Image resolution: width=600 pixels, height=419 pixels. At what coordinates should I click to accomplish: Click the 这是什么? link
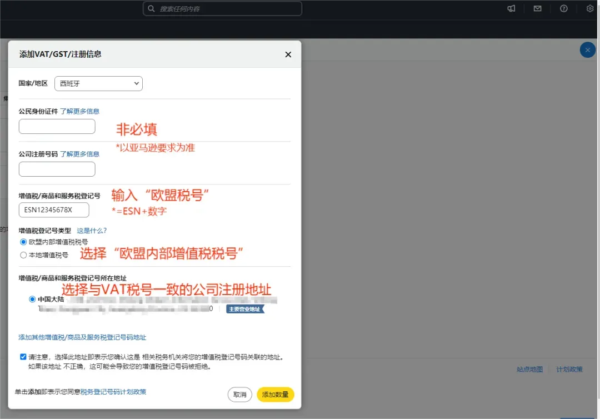(x=92, y=231)
